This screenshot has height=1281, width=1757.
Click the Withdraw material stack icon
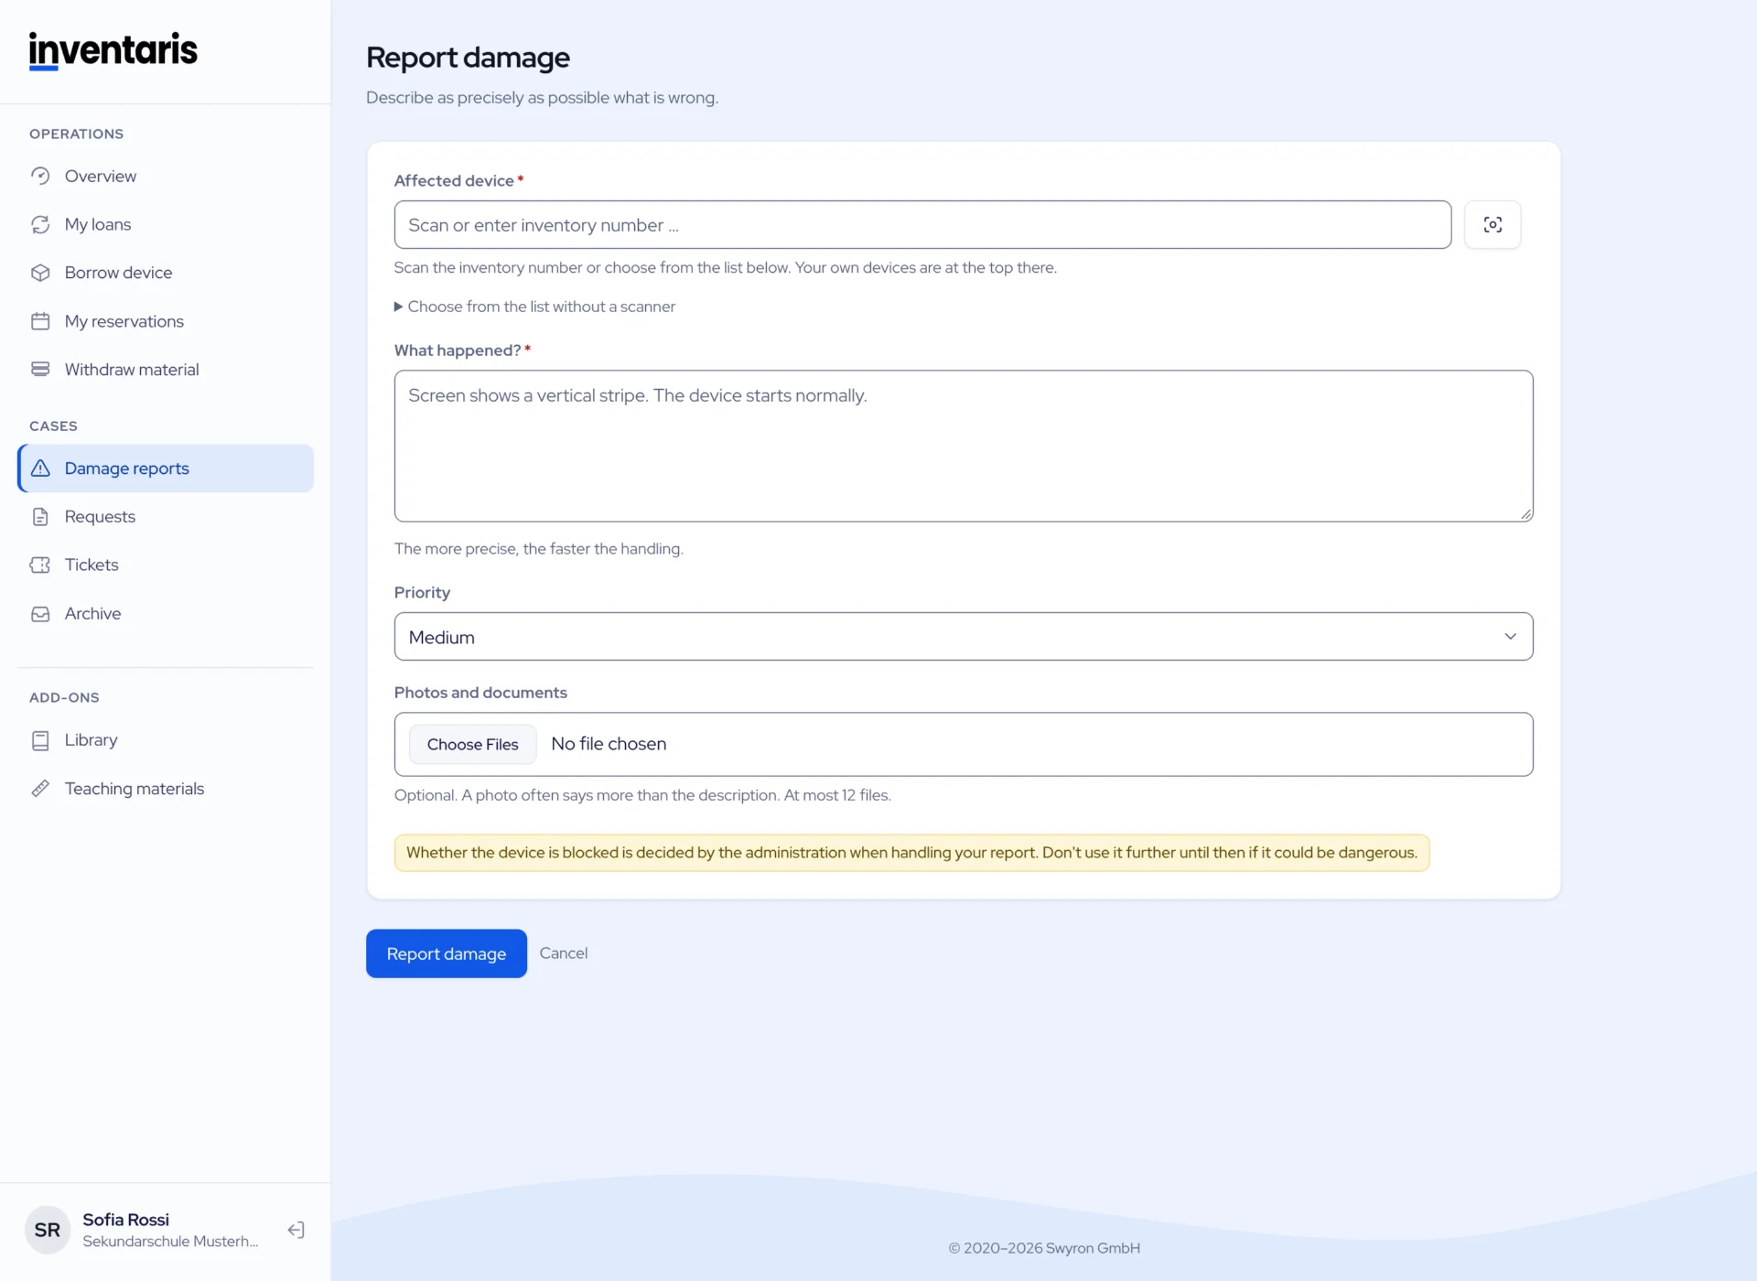coord(40,370)
